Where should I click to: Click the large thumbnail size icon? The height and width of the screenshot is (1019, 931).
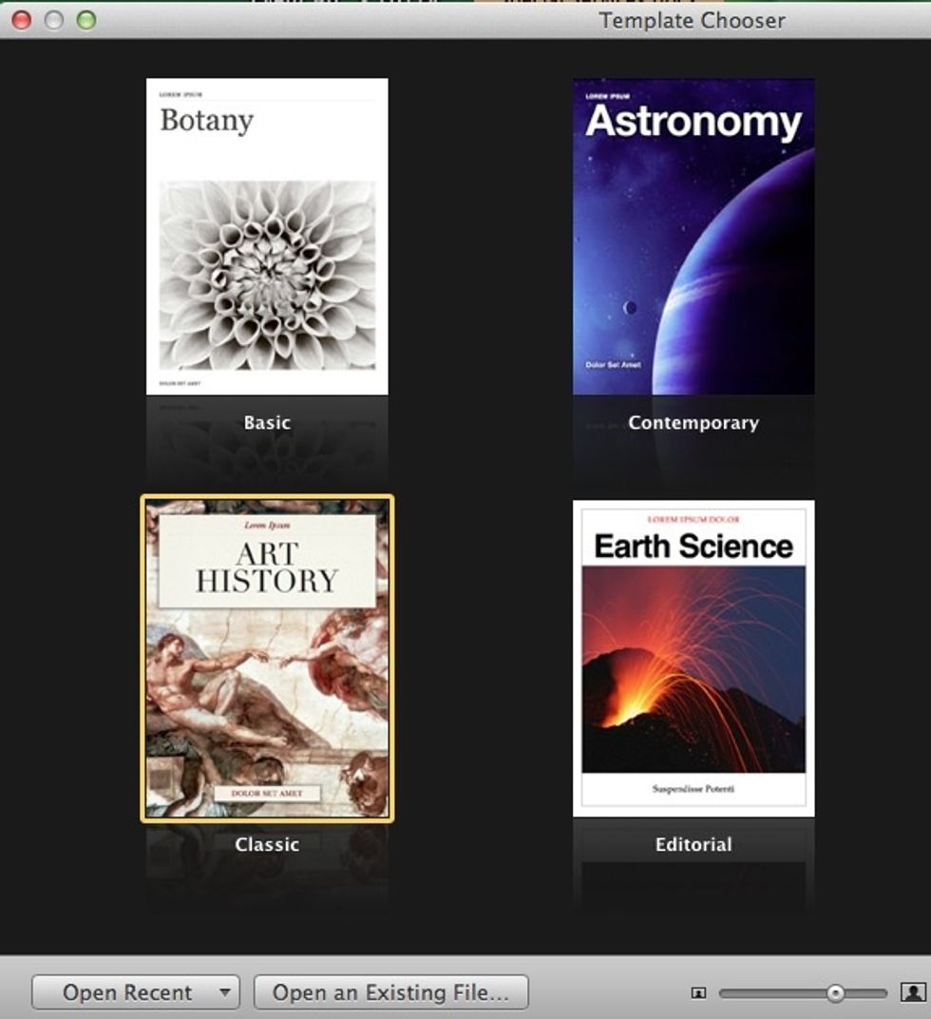(913, 992)
